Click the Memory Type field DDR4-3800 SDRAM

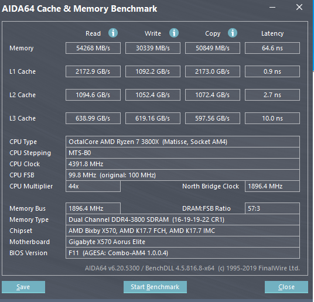pyautogui.click(x=183, y=219)
